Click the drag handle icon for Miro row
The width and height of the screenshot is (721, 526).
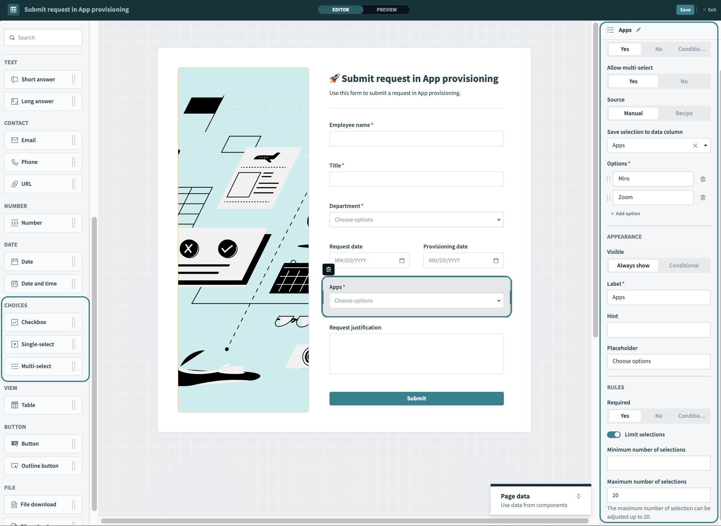point(609,178)
